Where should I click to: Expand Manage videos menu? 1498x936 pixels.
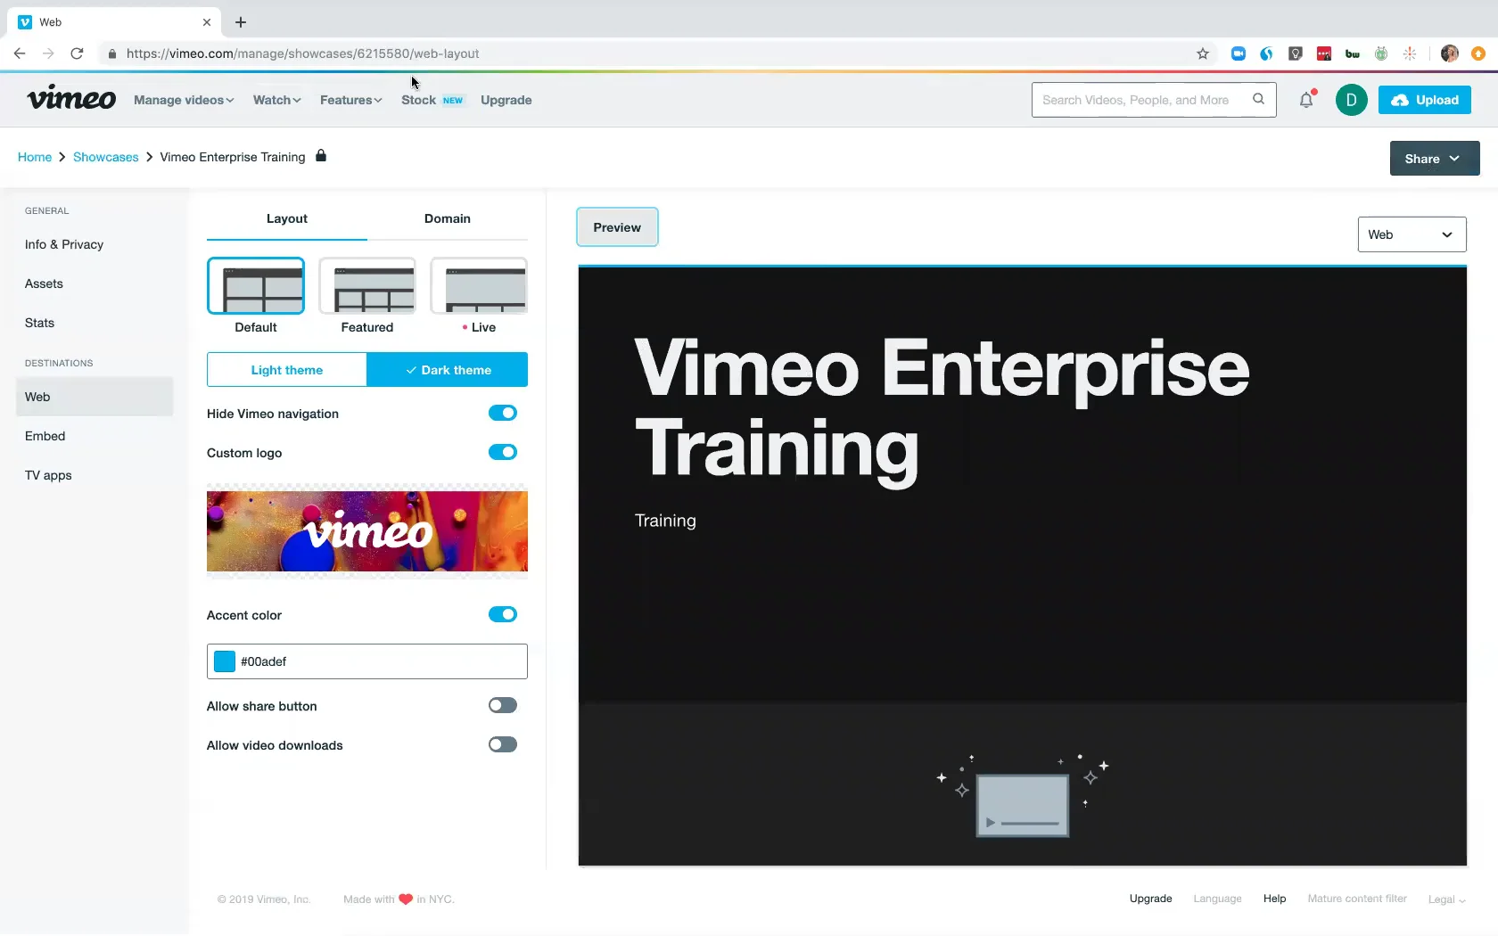[x=184, y=100]
